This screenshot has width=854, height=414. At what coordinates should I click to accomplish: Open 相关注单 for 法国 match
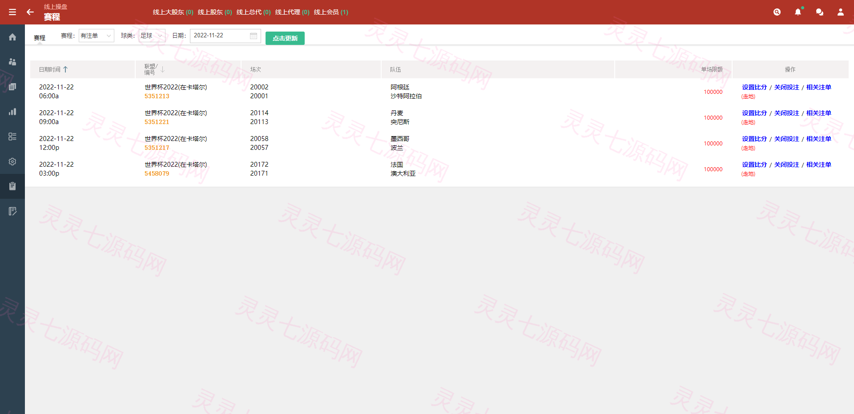pos(818,165)
